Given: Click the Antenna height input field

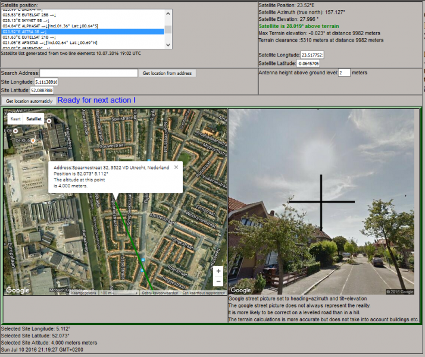Looking at the screenshot, I should 344,73.
